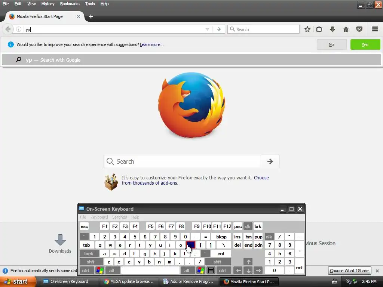The image size is (383, 287).
Task: Toggle the lock (caps lock) key
Action: 89,254
